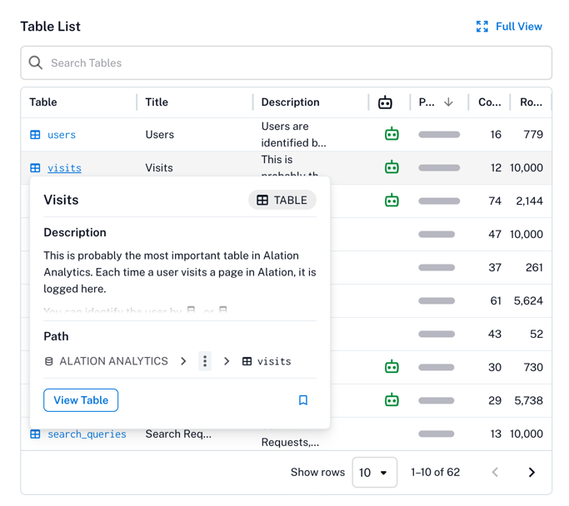The image size is (569, 506).
Task: Click the bot icon column header
Action: click(x=385, y=102)
